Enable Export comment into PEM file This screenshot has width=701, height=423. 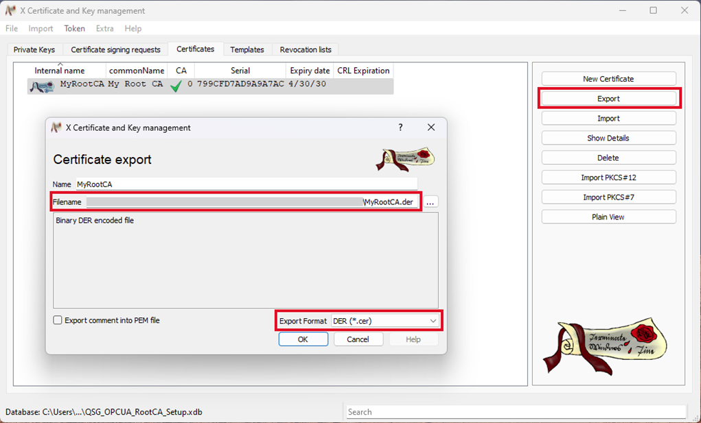click(58, 320)
